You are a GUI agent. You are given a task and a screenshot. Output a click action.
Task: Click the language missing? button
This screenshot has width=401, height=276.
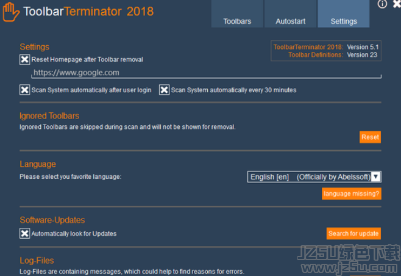pyautogui.click(x=352, y=194)
